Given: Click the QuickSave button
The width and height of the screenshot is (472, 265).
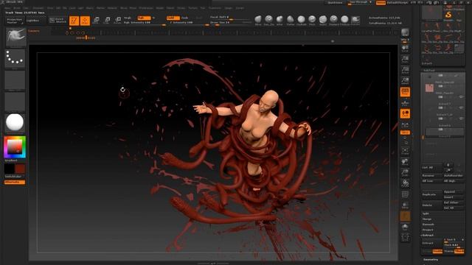Looking at the screenshot, I should coord(335,3).
